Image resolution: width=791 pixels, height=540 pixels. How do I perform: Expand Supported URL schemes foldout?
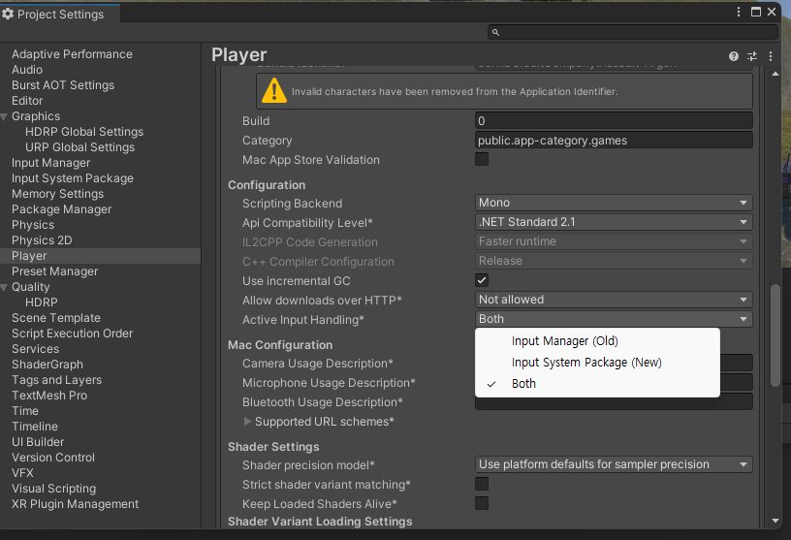tap(248, 422)
